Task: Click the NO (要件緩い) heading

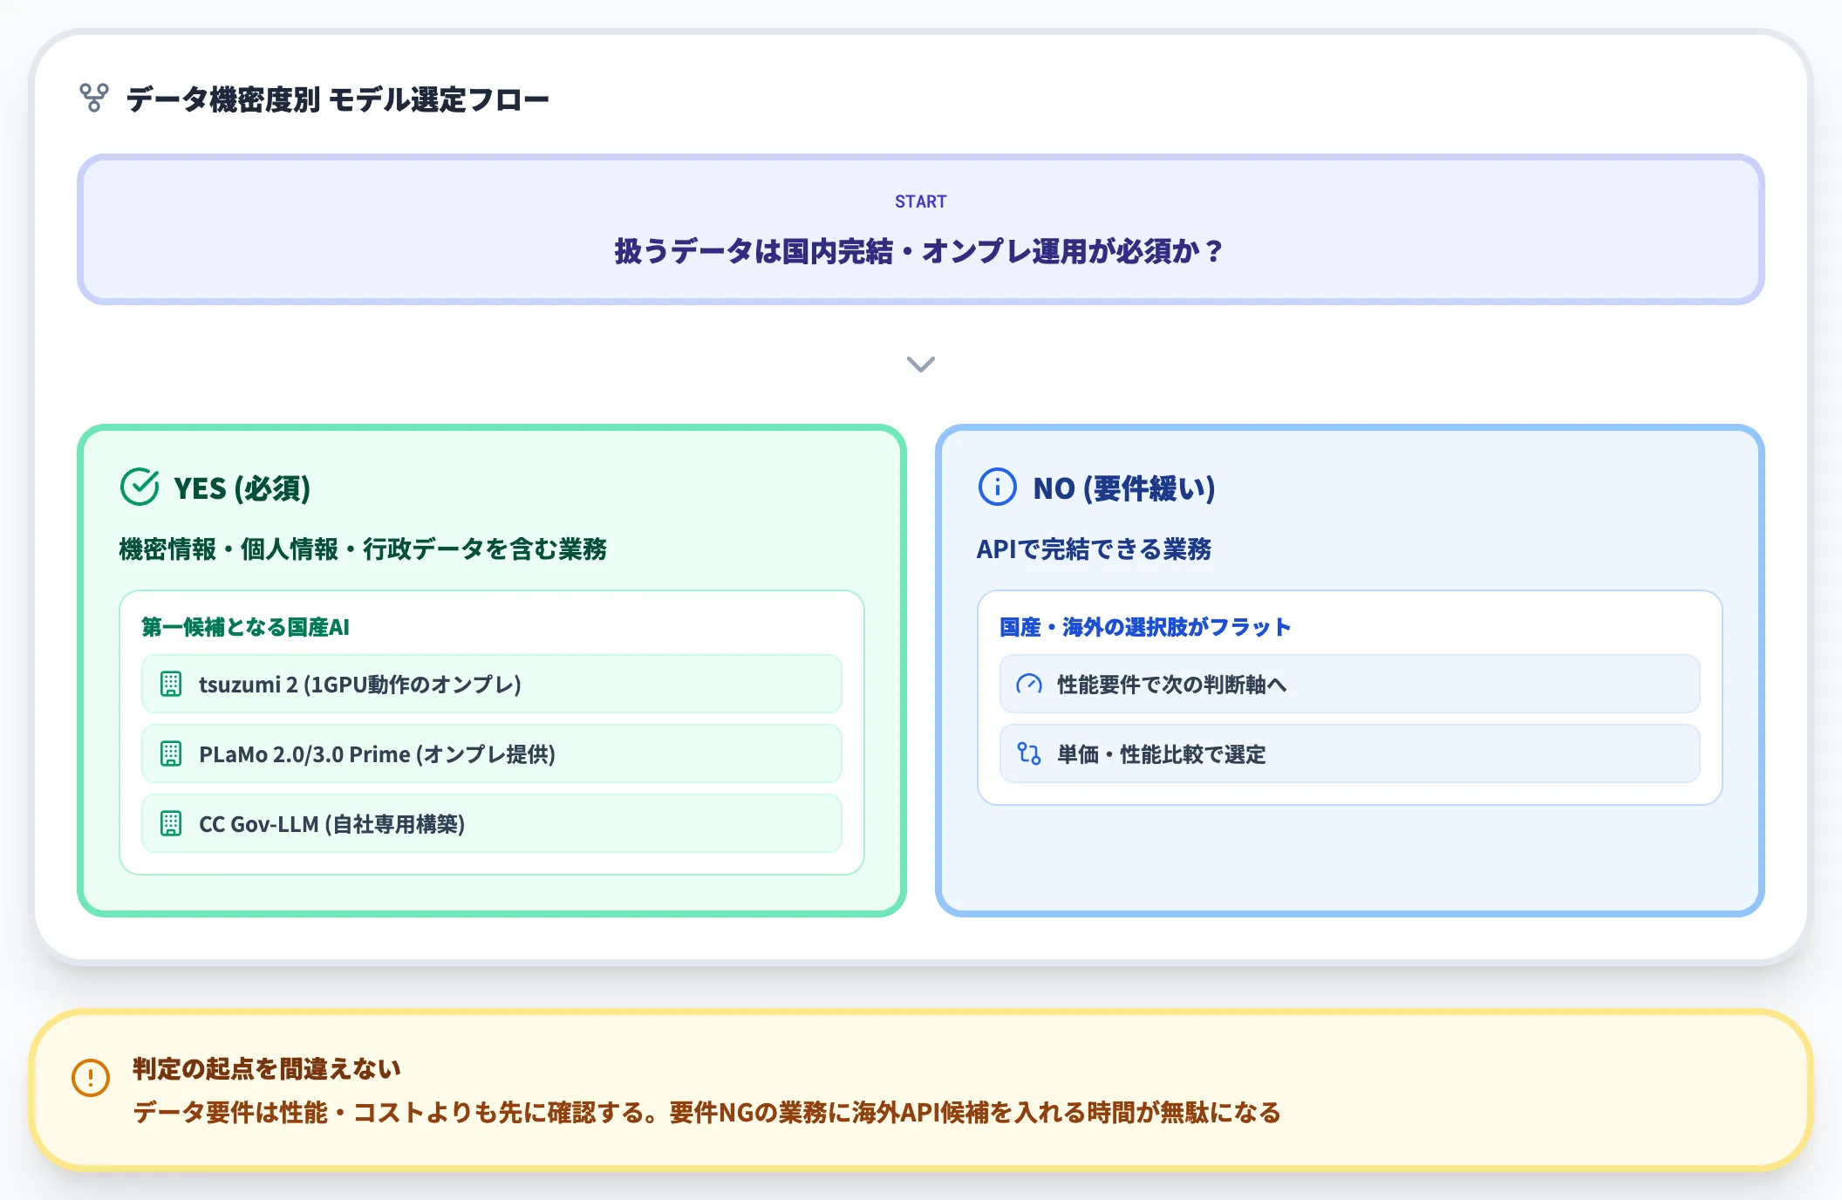Action: tap(1124, 488)
